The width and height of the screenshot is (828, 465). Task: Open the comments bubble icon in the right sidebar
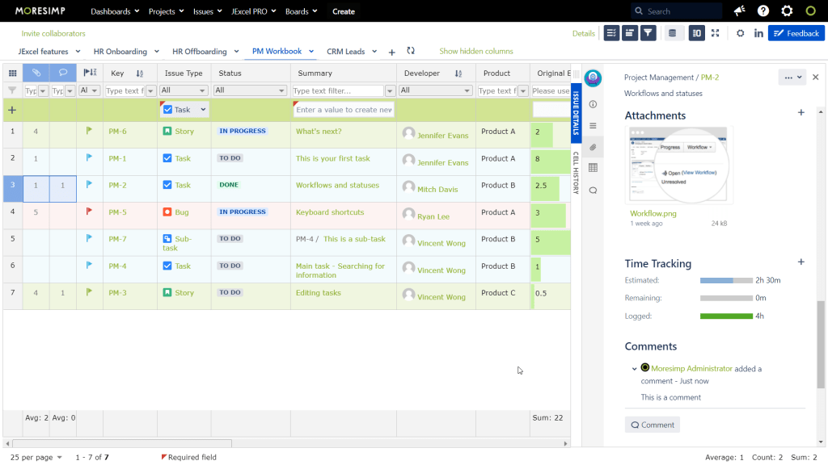point(594,190)
